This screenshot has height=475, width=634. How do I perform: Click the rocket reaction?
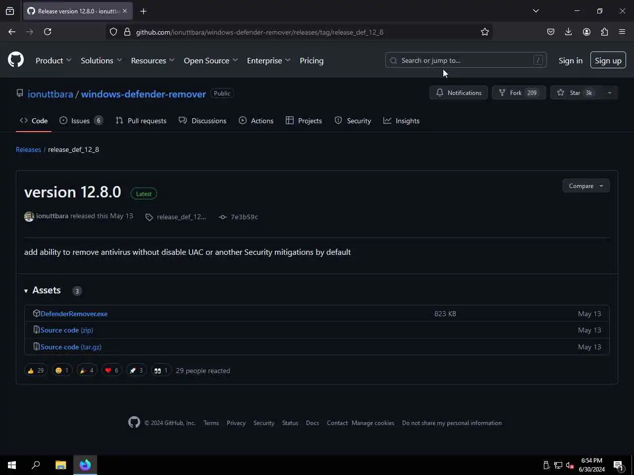point(136,370)
